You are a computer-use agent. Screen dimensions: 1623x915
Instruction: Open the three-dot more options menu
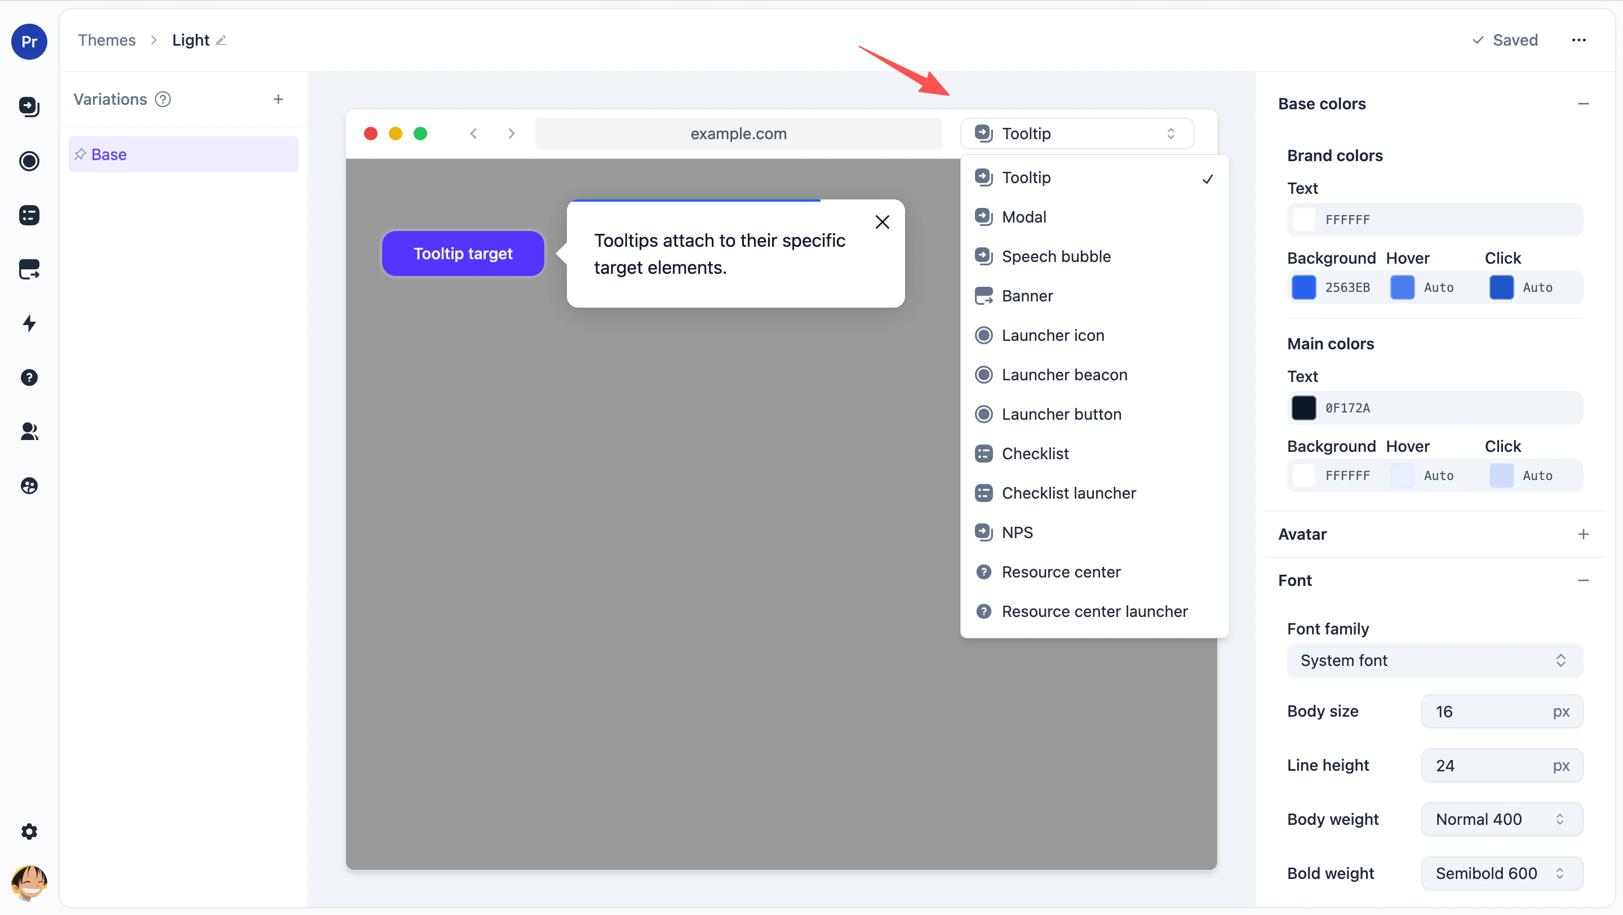point(1578,41)
